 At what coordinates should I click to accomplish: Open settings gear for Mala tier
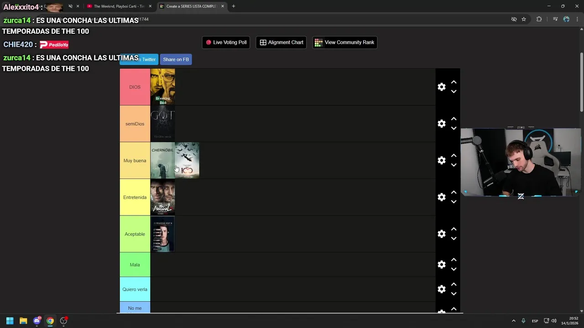pyautogui.click(x=441, y=265)
